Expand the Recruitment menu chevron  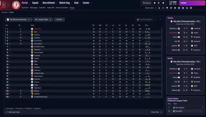click(x=57, y=3)
